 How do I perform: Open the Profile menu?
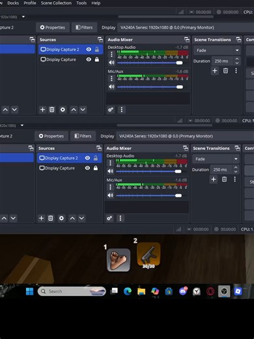[x=30, y=3]
